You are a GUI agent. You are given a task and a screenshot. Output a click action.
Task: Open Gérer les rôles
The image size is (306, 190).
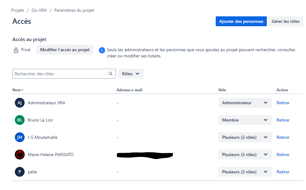click(x=286, y=21)
